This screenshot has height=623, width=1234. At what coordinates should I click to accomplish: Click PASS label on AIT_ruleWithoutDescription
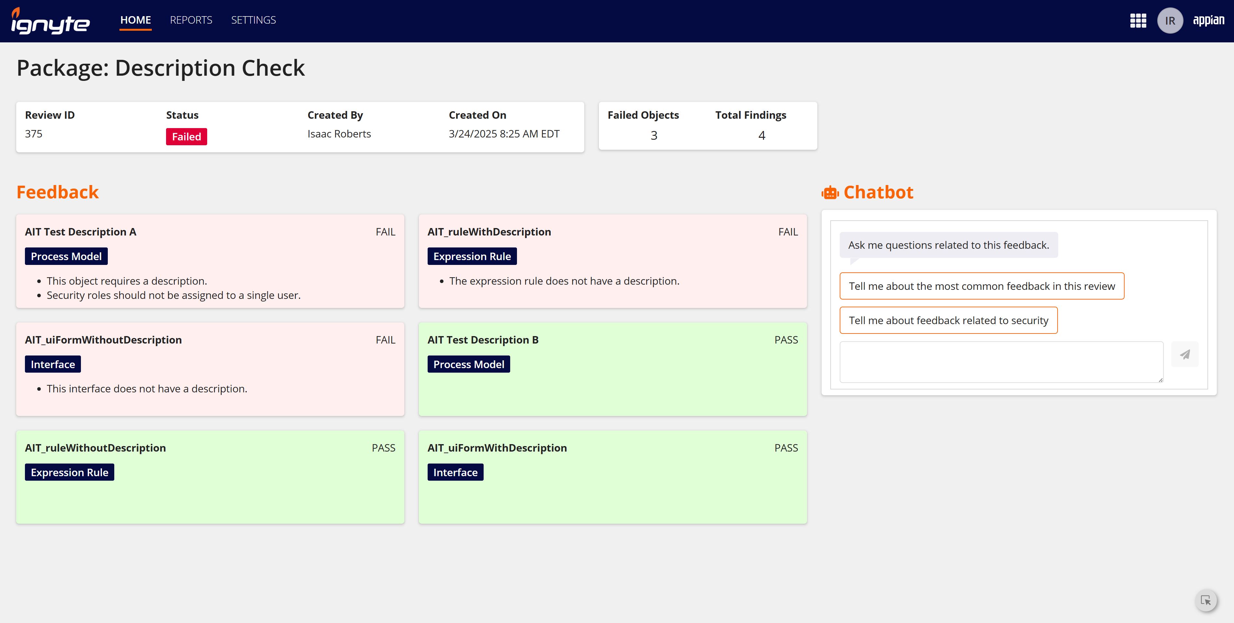point(383,448)
